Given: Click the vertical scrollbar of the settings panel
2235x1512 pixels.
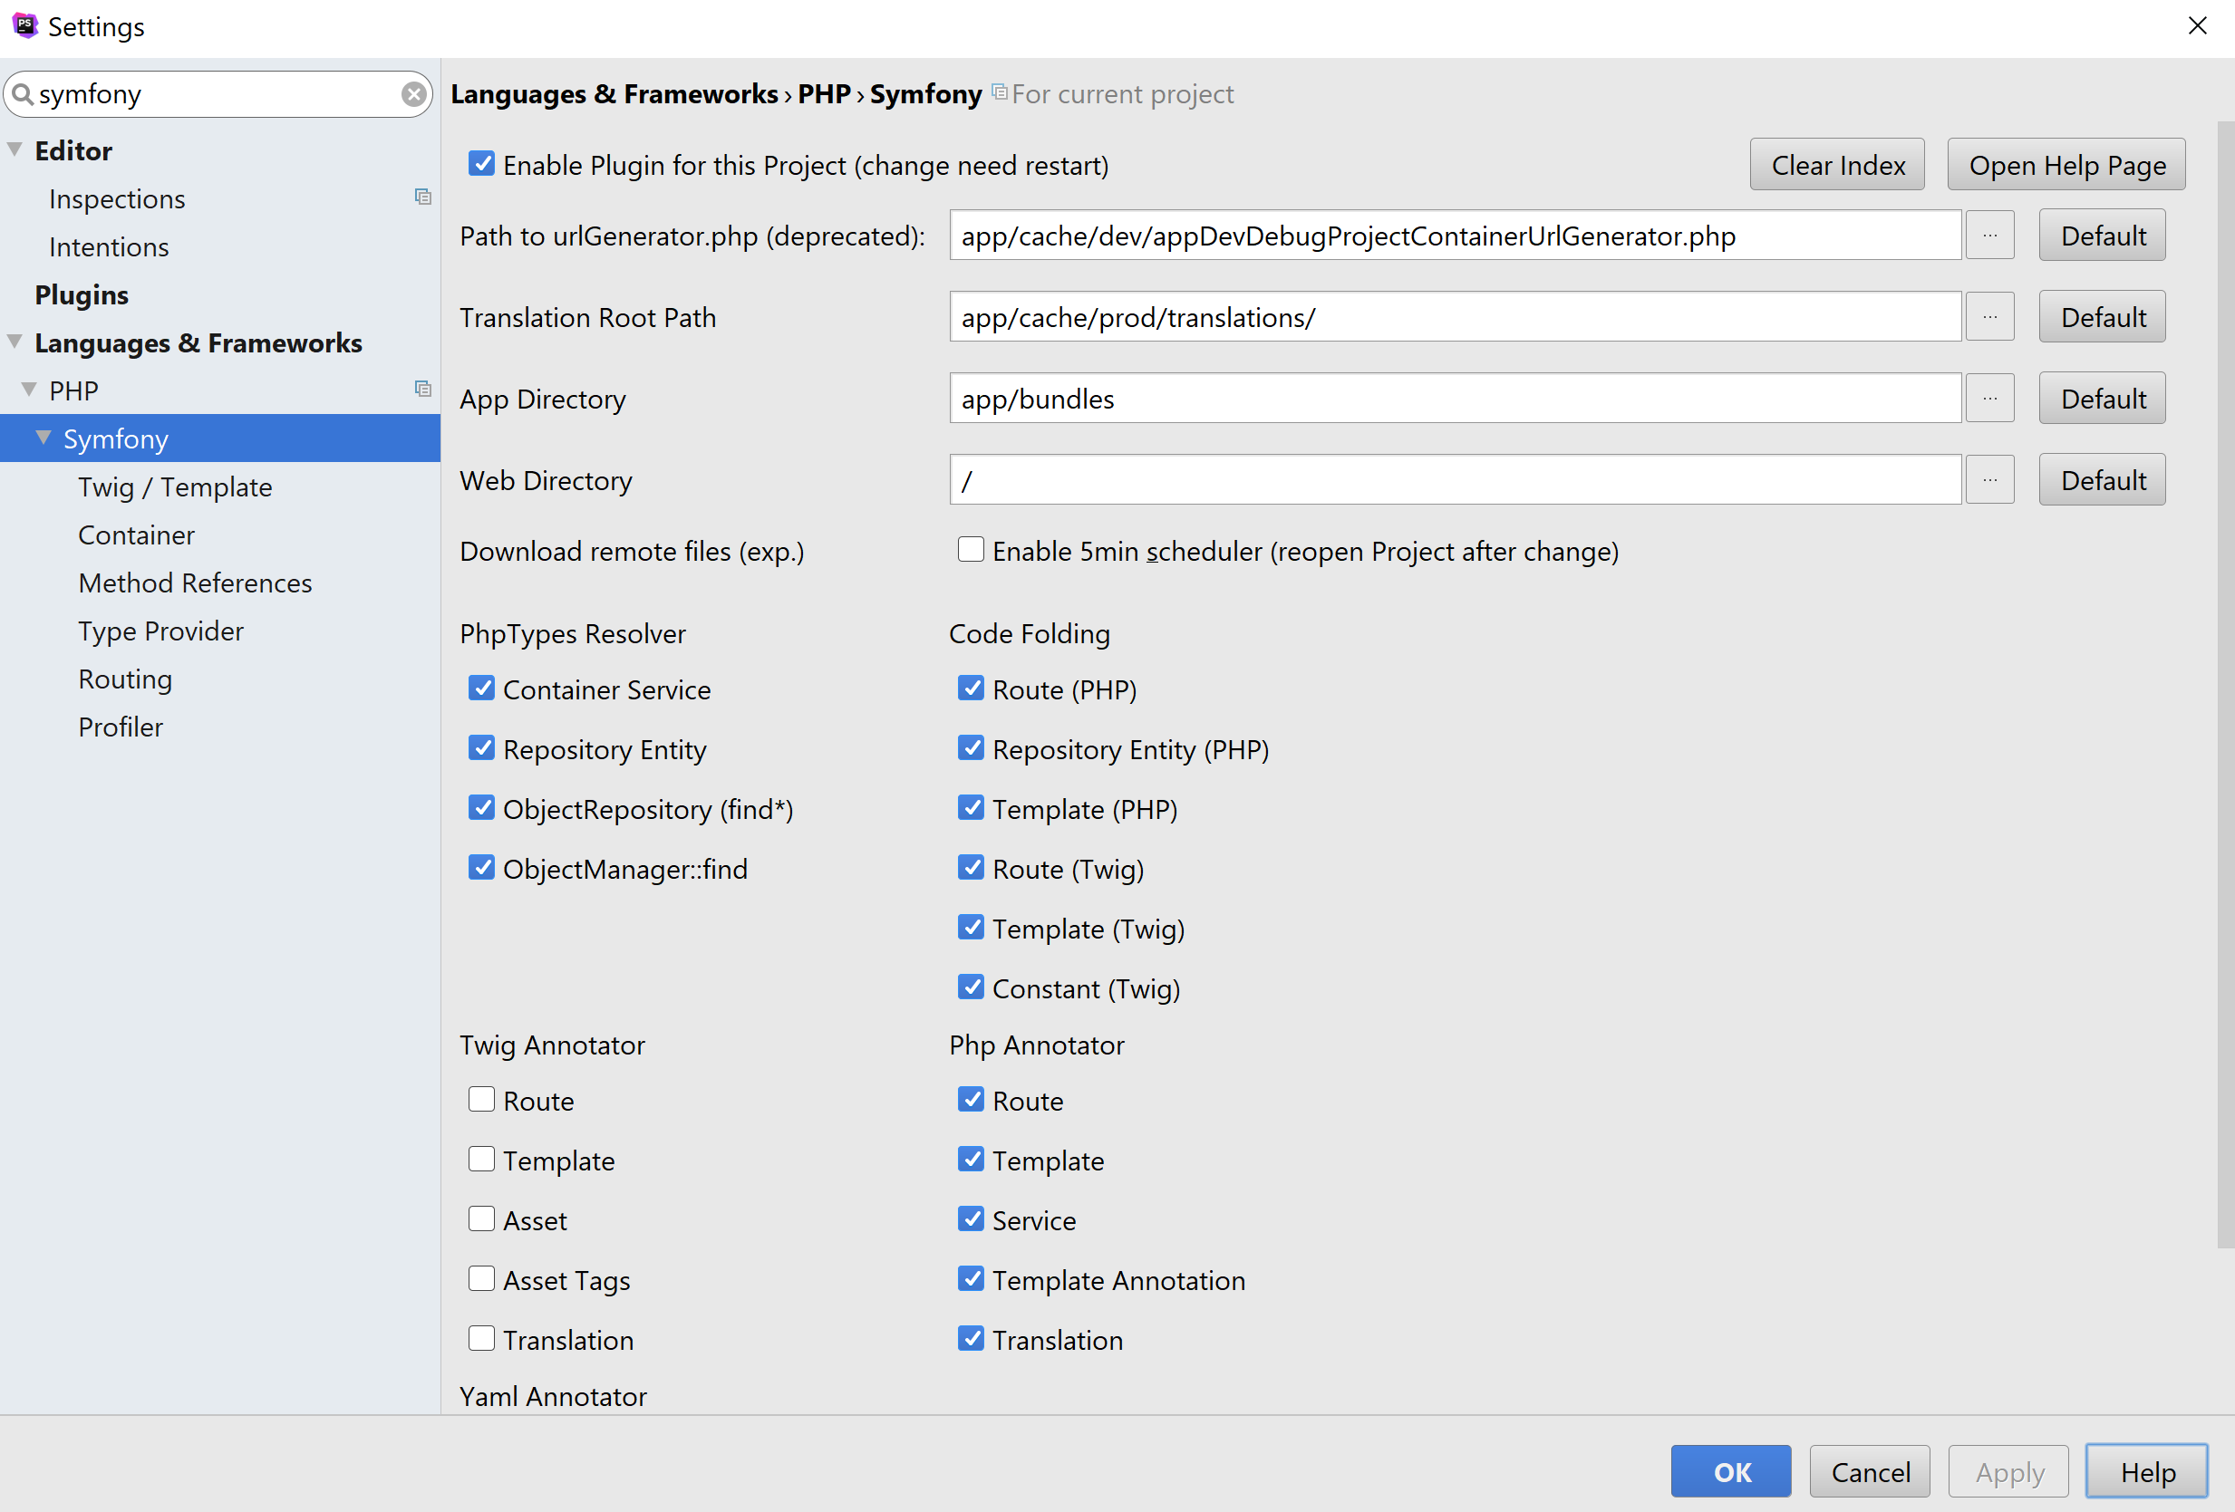Looking at the screenshot, I should pos(2225,684).
